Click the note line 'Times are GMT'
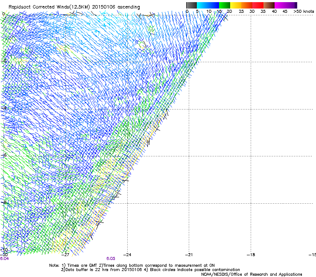This screenshot has width=316, height=277. (82, 265)
